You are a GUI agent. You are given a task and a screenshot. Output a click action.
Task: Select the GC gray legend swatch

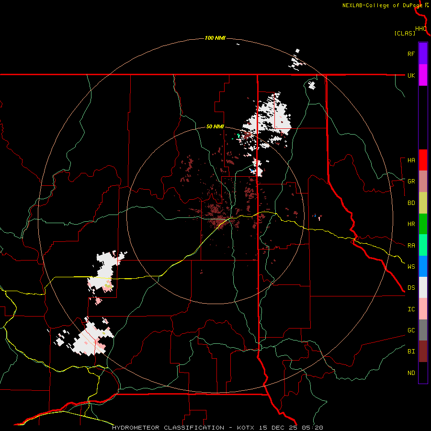point(423,330)
